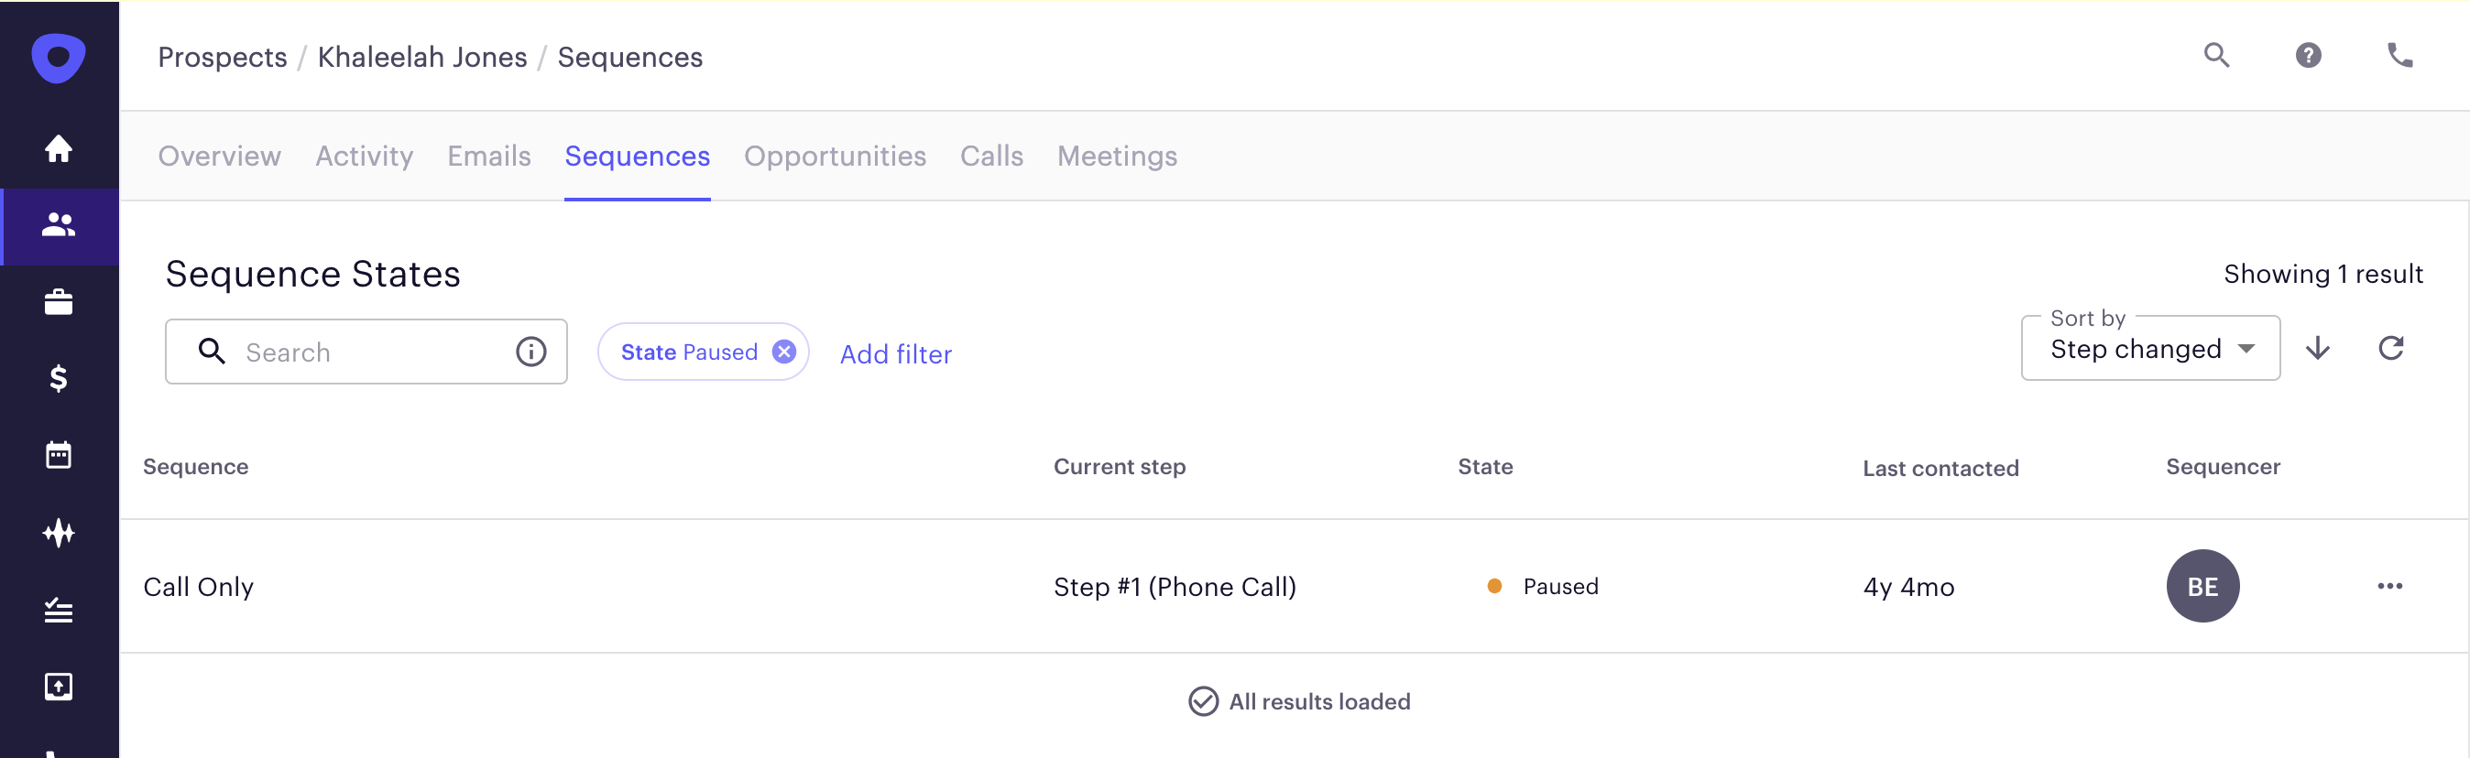Click the phone icon in the top bar
Screen dimensions: 2470x758
point(2402,56)
